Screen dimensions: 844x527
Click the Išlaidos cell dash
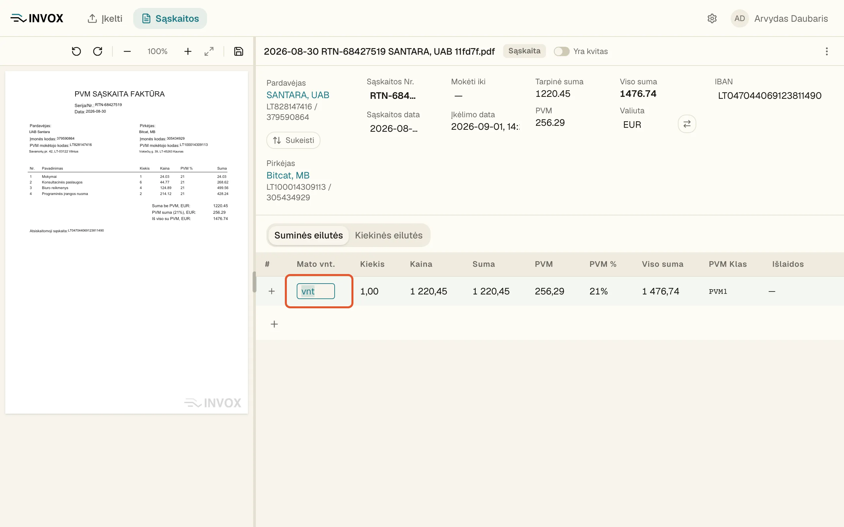point(772,291)
